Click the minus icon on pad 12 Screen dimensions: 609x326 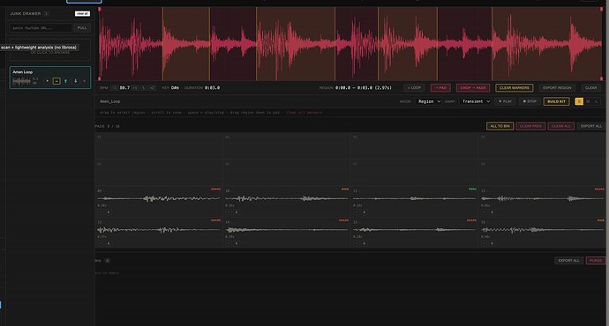point(484,212)
